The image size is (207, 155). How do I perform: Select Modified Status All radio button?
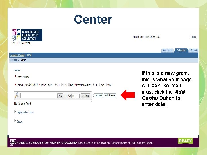click(x=93, y=85)
